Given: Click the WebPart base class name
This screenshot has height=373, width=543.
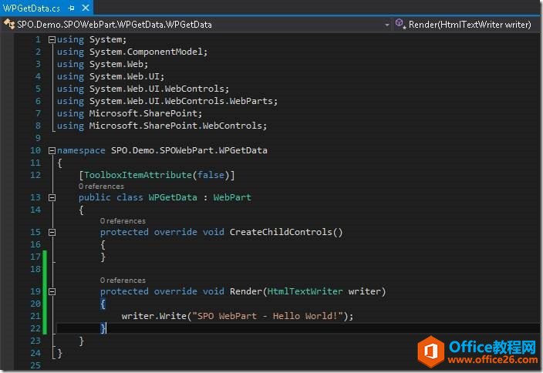Looking at the screenshot, I should pos(232,197).
